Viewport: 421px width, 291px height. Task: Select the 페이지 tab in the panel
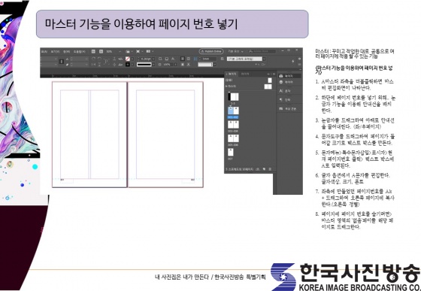click(232, 74)
